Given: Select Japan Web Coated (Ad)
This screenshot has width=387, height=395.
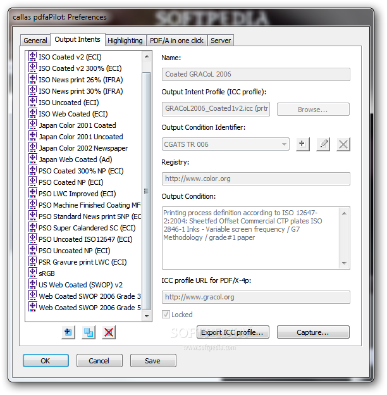Looking at the screenshot, I should click(75, 160).
